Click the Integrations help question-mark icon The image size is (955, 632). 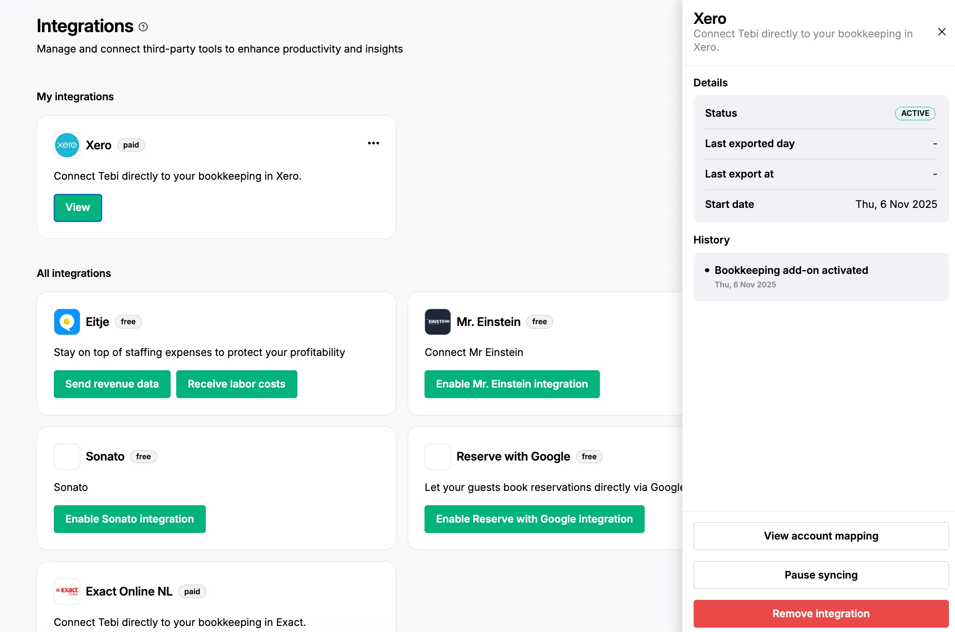pos(143,27)
